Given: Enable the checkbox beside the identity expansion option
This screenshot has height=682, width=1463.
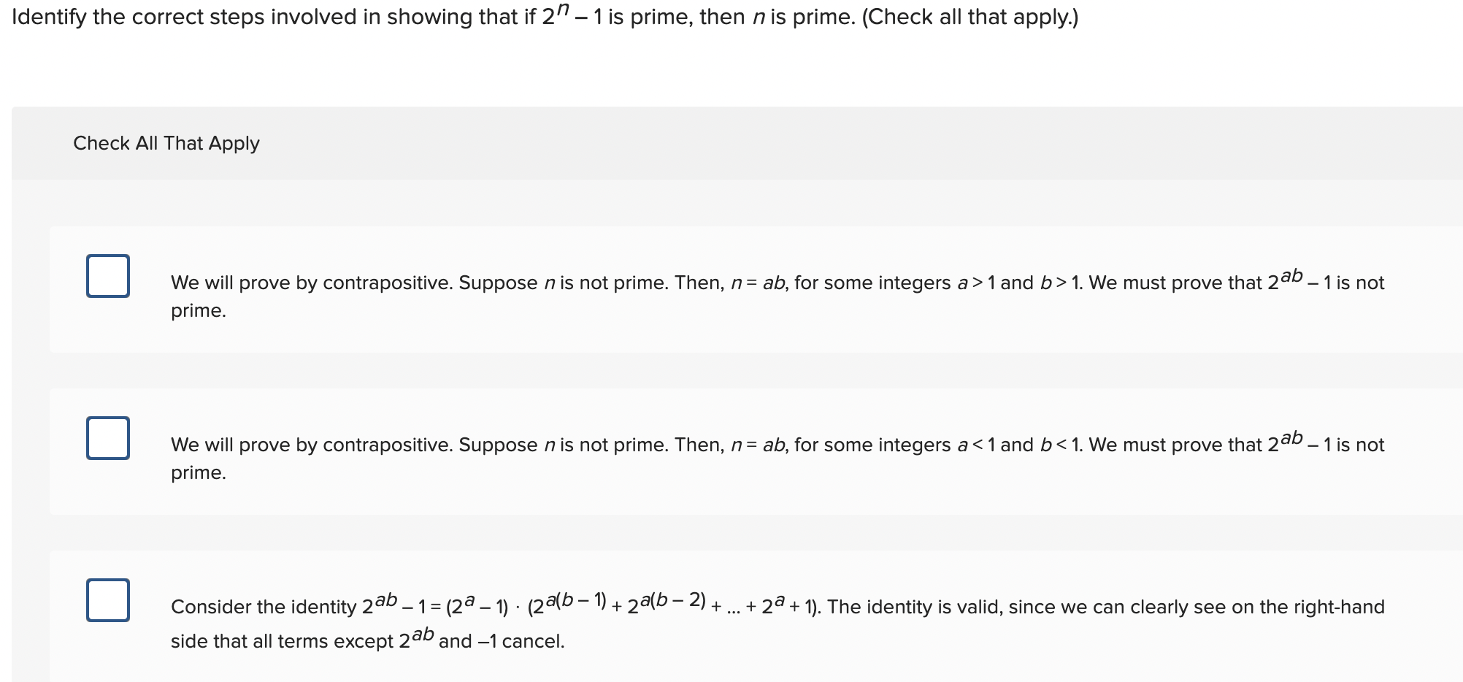Looking at the screenshot, I should pos(107,600).
